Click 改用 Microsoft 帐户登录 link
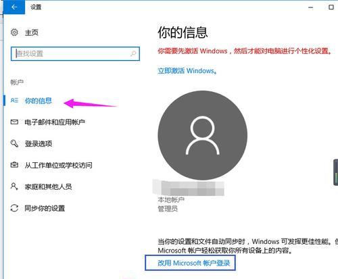The width and height of the screenshot is (338, 279). (x=194, y=263)
